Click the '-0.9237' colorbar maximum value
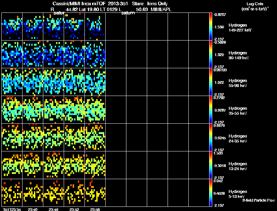The height and width of the screenshot is (211, 277). pyautogui.click(x=220, y=15)
